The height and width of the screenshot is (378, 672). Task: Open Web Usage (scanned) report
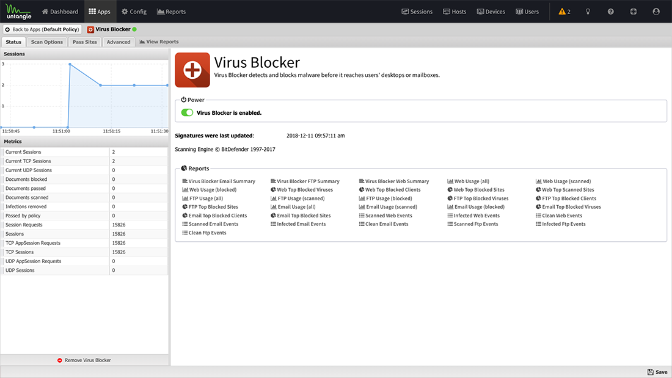pos(563,181)
